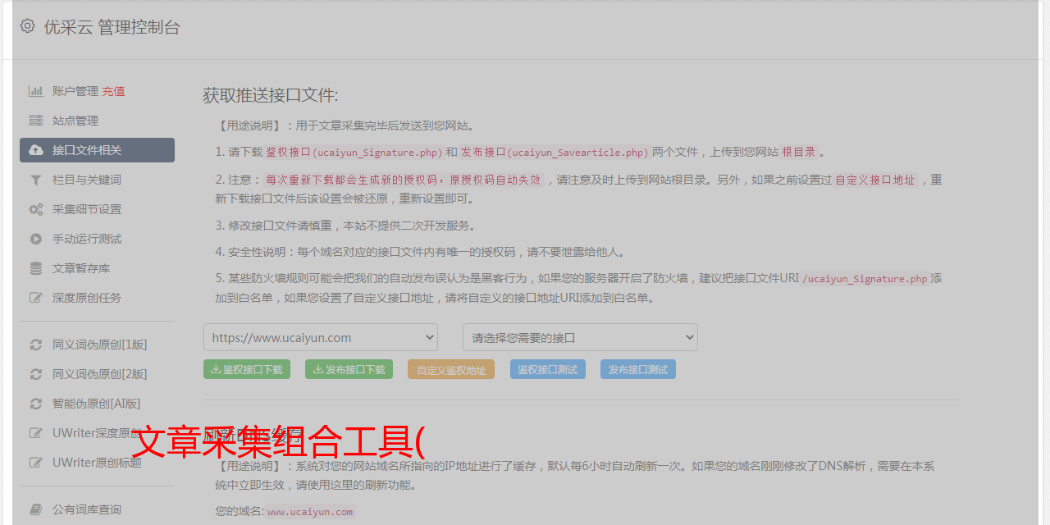Click the filter icon for 栏目与关键词
The height and width of the screenshot is (525, 1050).
(x=36, y=180)
